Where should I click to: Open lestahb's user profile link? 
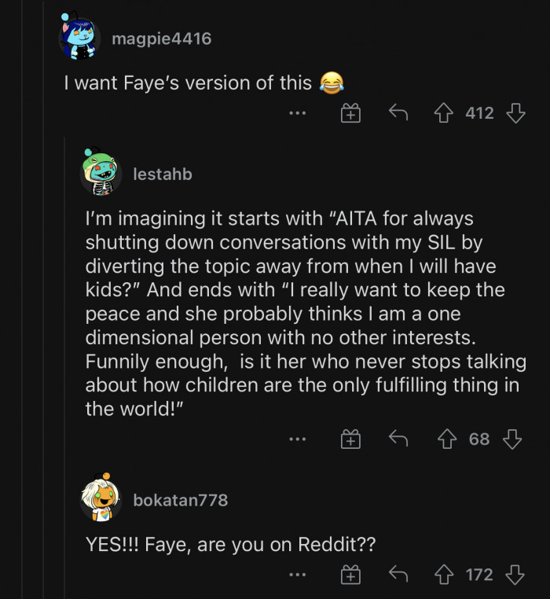coord(163,174)
